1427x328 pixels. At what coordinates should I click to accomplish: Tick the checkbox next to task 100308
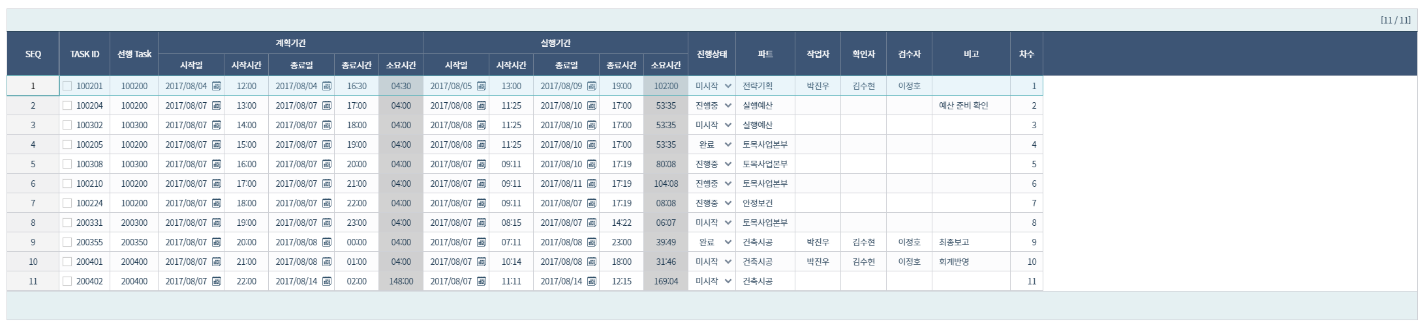pyautogui.click(x=67, y=164)
